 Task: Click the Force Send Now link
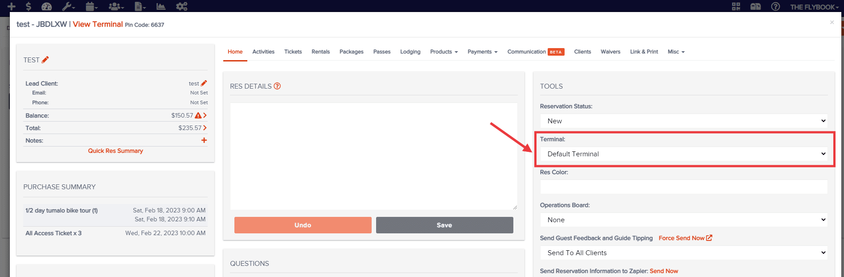[681, 238]
